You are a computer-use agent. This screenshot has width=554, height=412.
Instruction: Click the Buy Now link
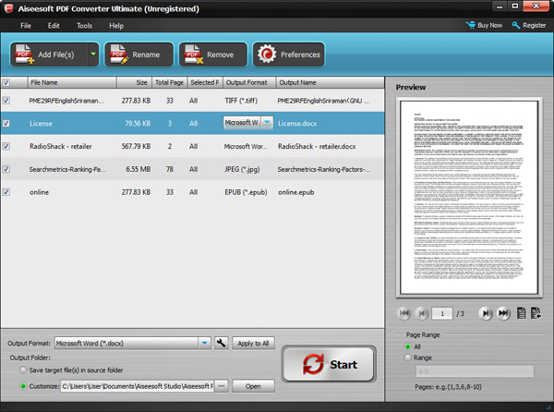click(489, 25)
